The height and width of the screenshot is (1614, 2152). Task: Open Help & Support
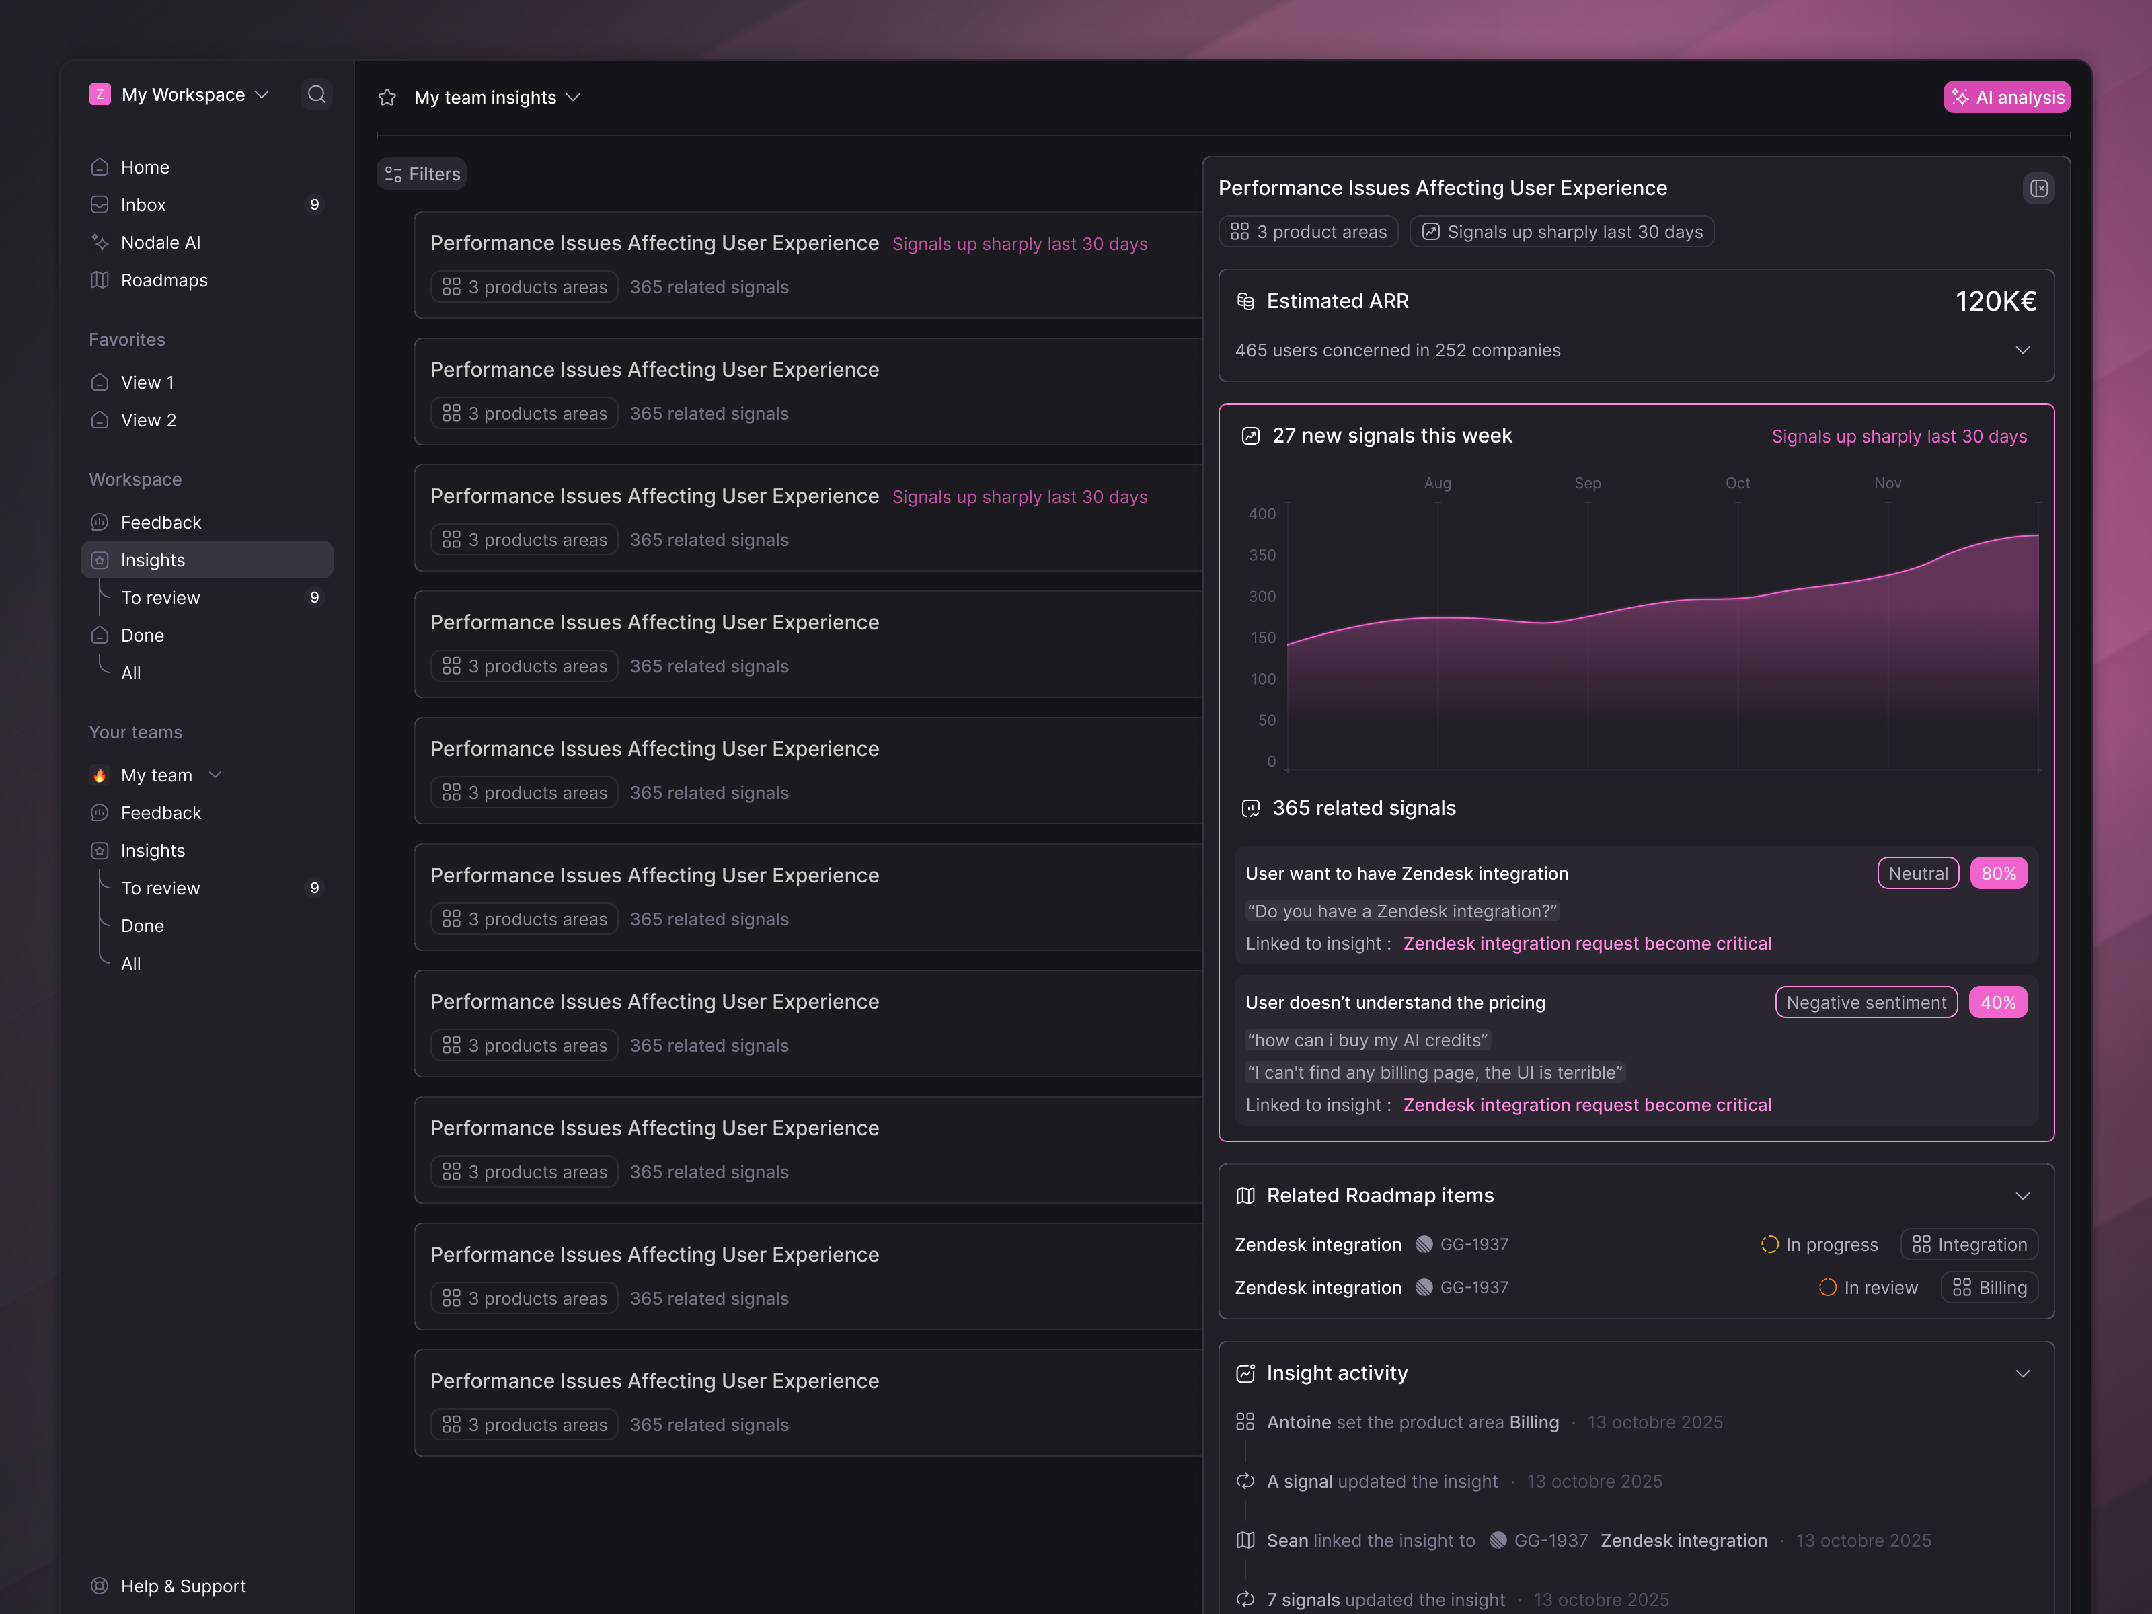coord(183,1586)
